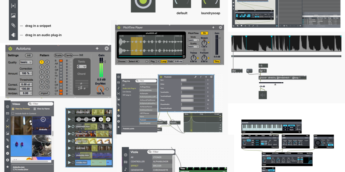345x172 pixels.
Task: Toggle the Loop button in PitchTime Player
Action: (x=164, y=62)
